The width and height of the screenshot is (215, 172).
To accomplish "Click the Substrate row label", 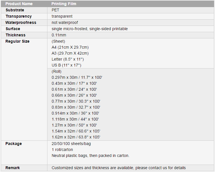I will 15,10.
